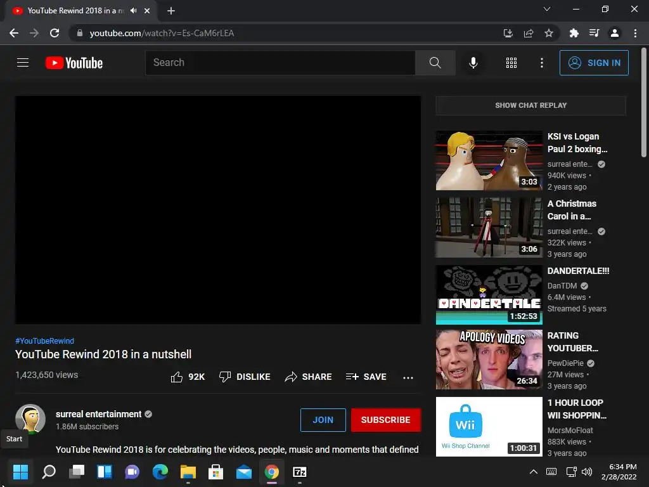This screenshot has height=487, width=649.
Task: Click the JOIN channel membership button
Action: point(323,420)
